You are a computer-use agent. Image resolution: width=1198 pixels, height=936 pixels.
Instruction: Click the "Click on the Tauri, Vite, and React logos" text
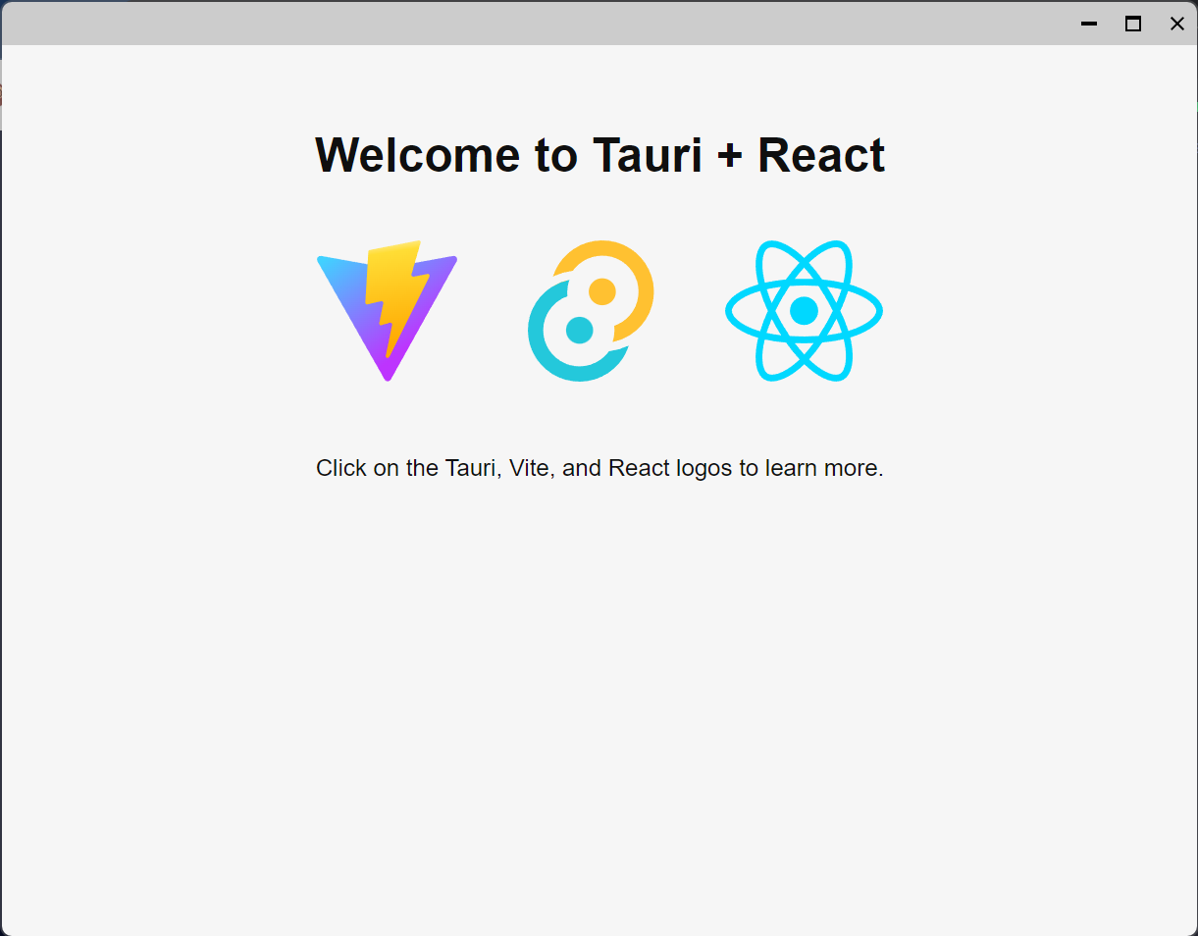[x=524, y=468]
